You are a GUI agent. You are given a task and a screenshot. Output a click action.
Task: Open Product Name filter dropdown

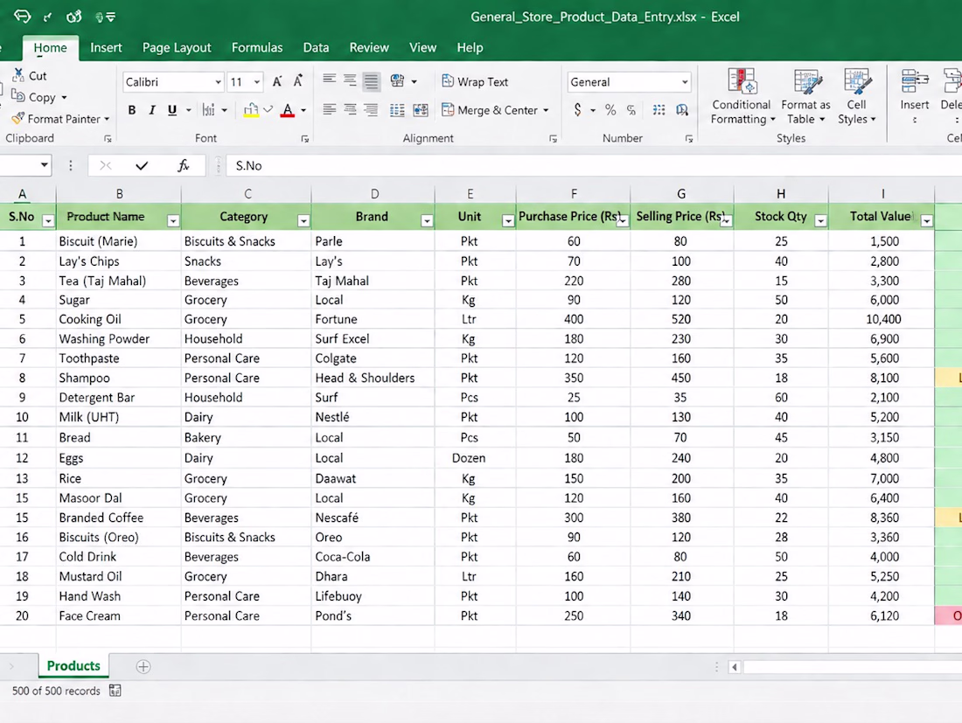click(174, 221)
